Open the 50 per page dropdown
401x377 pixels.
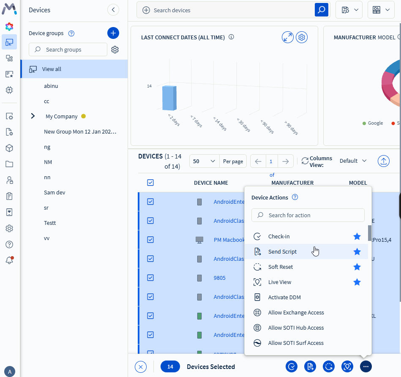point(205,161)
